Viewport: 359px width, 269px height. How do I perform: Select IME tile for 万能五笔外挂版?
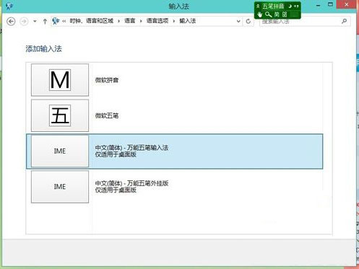60,187
